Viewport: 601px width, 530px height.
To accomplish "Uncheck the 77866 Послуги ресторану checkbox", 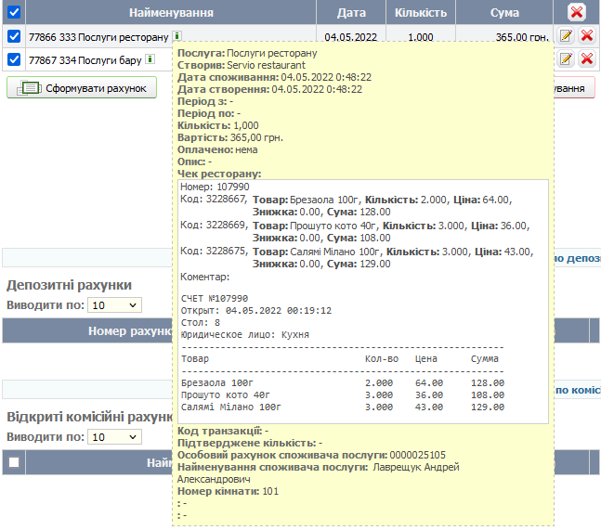I will 13,37.
